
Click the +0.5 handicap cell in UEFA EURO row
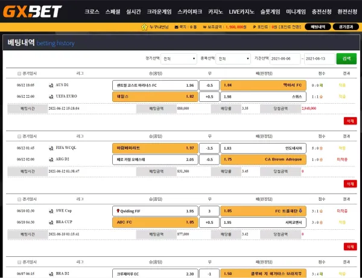(209, 96)
